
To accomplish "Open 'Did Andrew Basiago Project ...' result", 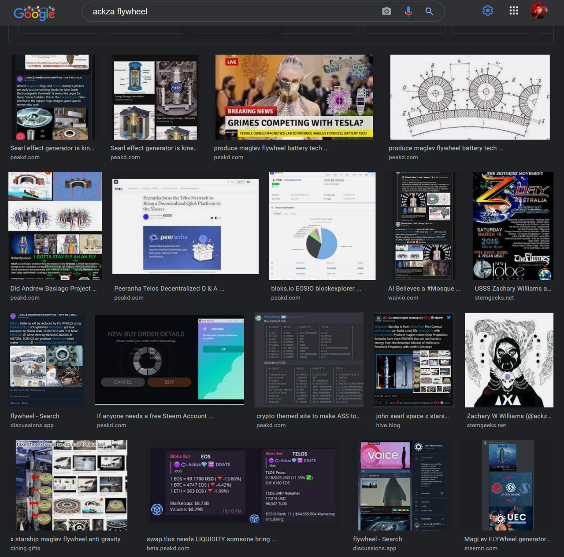I will coord(53,289).
